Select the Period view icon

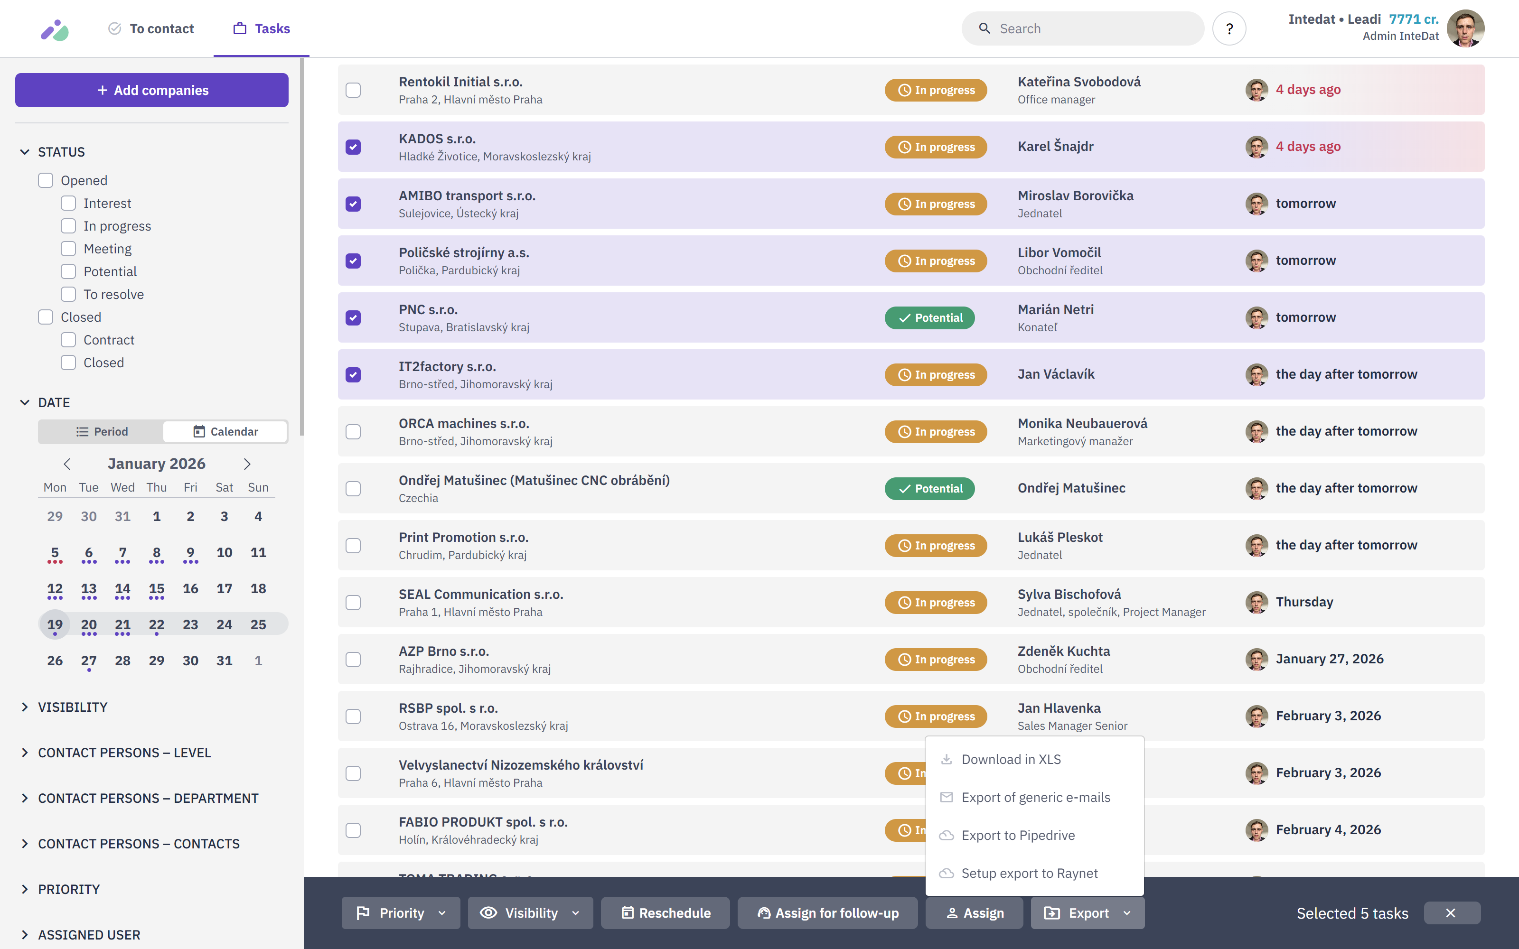(x=82, y=431)
